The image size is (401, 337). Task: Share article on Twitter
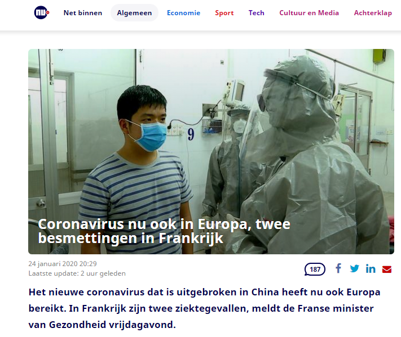coord(354,268)
